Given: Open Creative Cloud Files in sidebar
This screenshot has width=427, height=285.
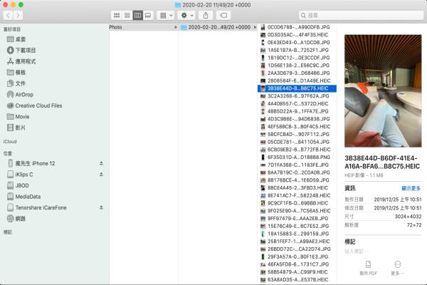Looking at the screenshot, I should click(35, 105).
